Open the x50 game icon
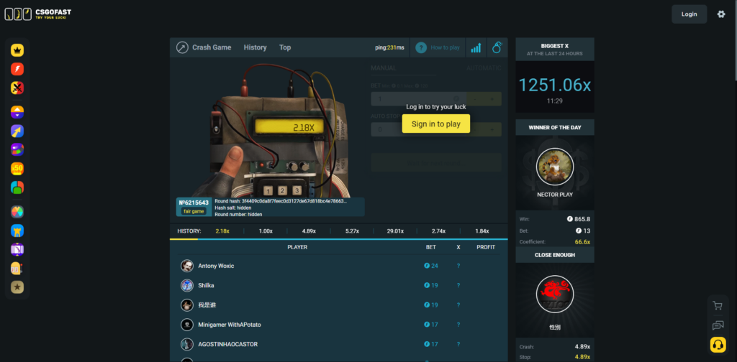The image size is (737, 362). (x=17, y=168)
